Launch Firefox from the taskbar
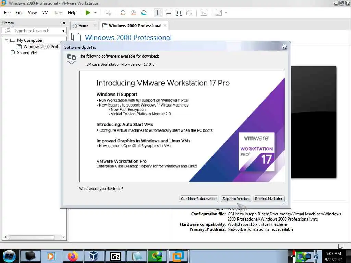This screenshot has height=263, width=351. (73, 256)
